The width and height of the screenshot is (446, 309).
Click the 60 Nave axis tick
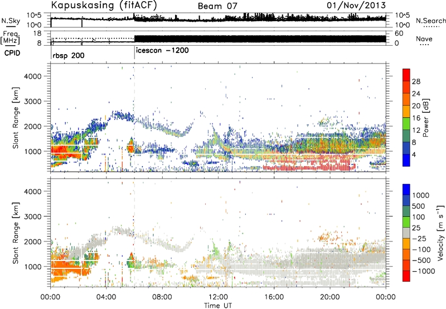(399, 33)
